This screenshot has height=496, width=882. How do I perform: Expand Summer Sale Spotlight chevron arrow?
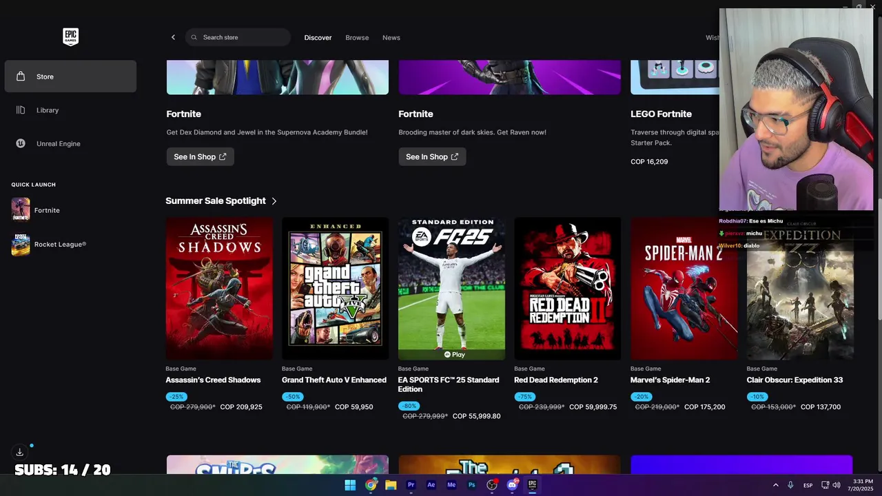click(x=274, y=201)
